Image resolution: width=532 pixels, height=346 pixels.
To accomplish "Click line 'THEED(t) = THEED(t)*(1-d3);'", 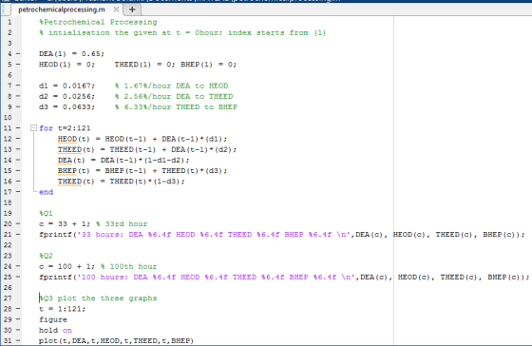I will pos(122,181).
